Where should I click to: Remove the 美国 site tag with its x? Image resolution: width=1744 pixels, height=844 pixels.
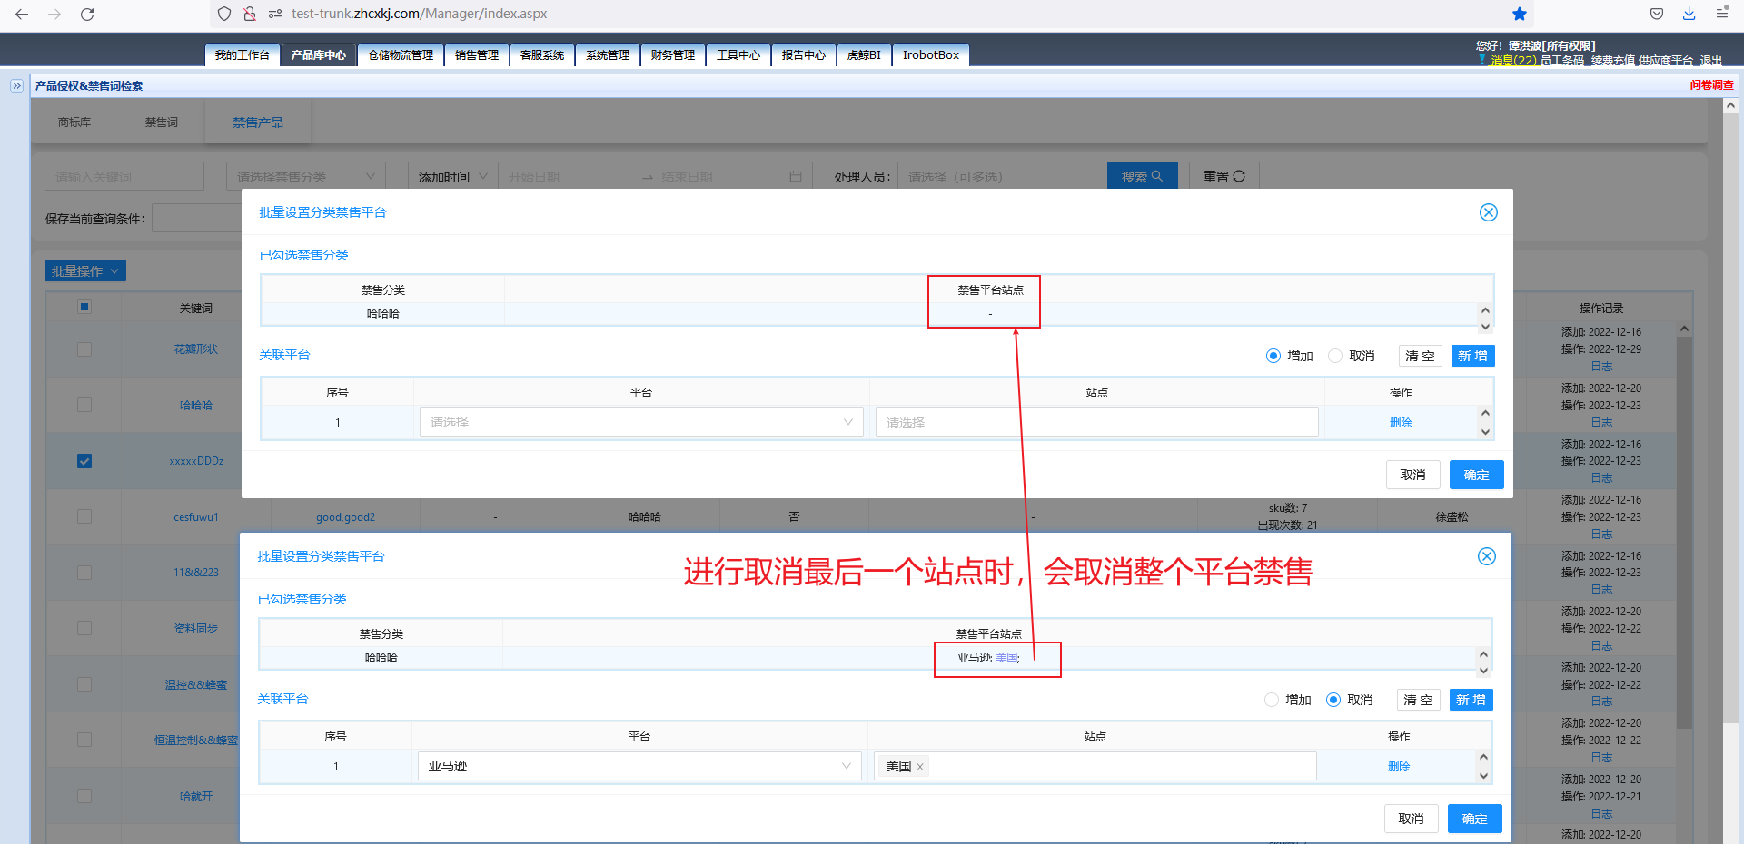[x=920, y=767]
